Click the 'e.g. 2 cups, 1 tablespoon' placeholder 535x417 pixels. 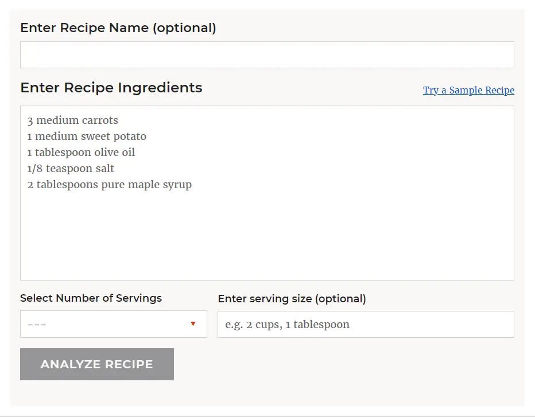click(287, 325)
